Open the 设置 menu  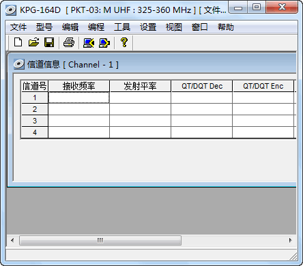pyautogui.click(x=148, y=27)
